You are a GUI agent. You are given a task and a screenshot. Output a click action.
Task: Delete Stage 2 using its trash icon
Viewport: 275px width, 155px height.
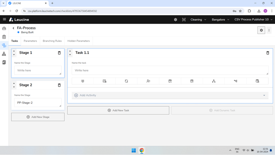click(x=59, y=85)
